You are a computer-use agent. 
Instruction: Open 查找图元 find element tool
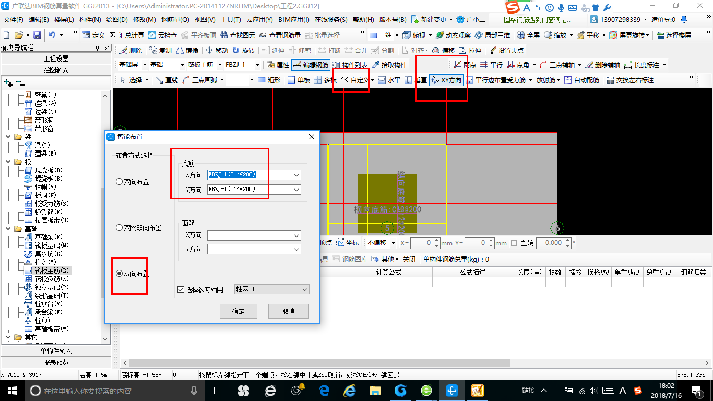point(238,35)
